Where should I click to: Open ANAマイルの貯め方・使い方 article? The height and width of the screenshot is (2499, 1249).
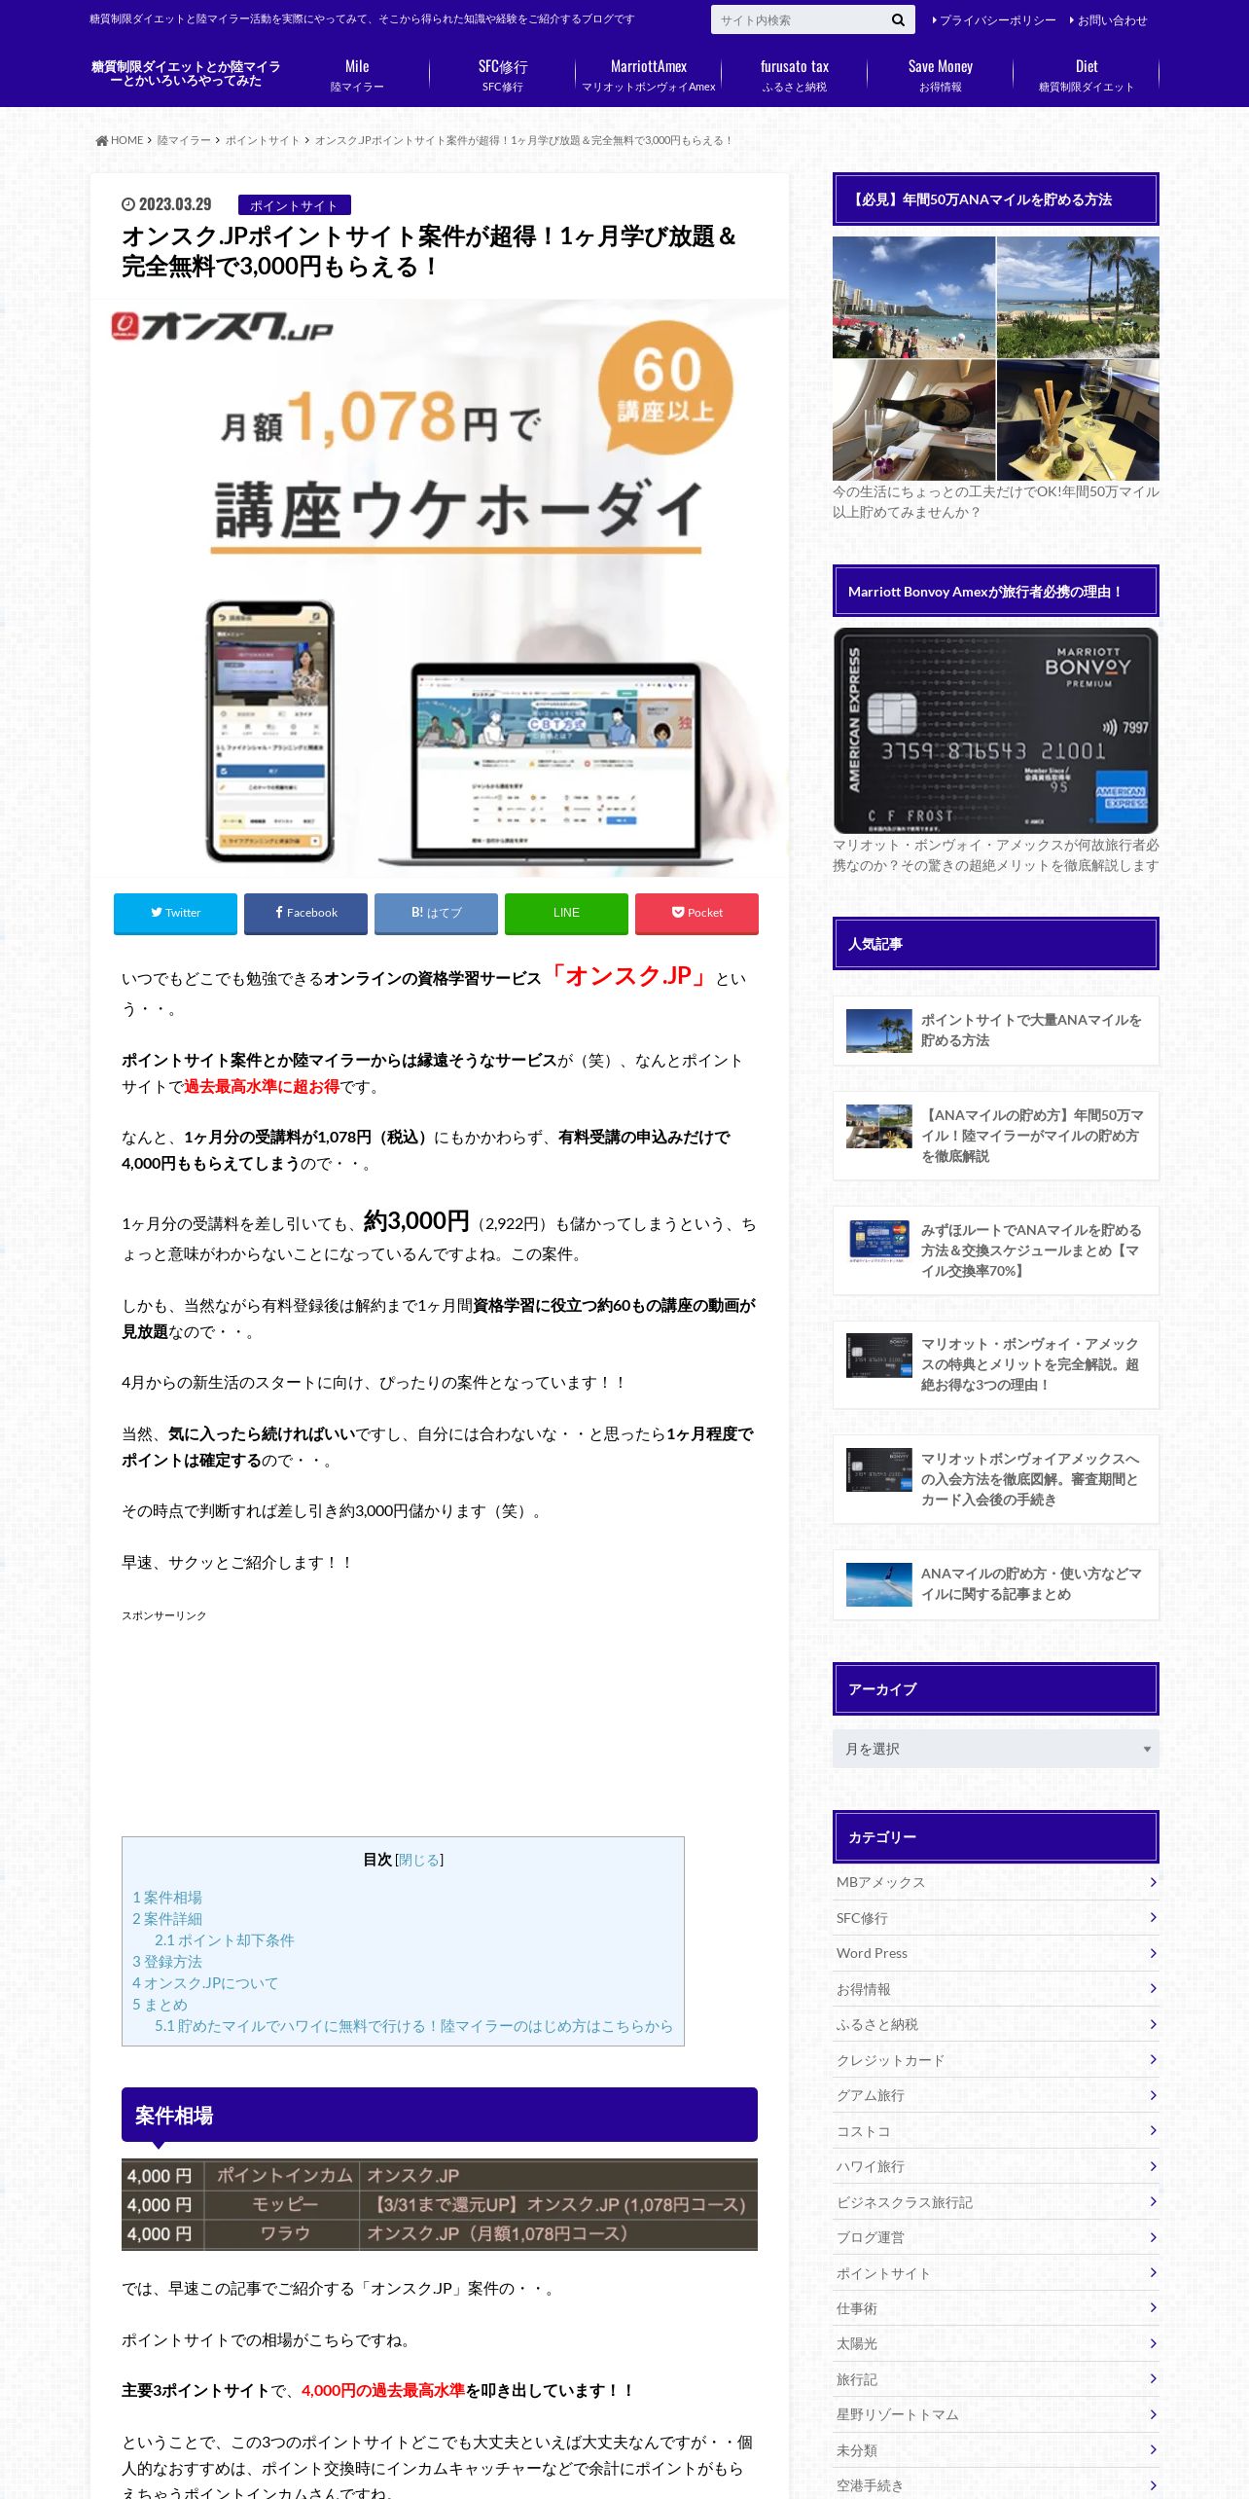click(996, 1584)
